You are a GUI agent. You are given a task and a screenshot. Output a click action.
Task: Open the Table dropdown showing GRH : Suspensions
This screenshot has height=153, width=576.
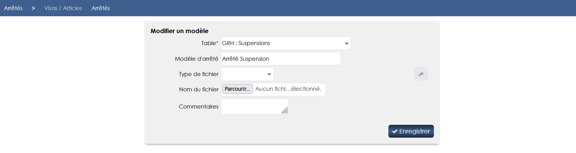(286, 43)
